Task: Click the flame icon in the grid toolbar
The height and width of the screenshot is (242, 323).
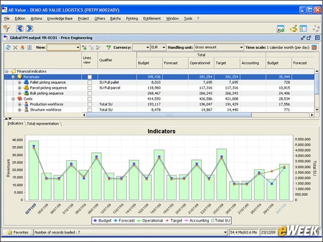Action: [22, 47]
